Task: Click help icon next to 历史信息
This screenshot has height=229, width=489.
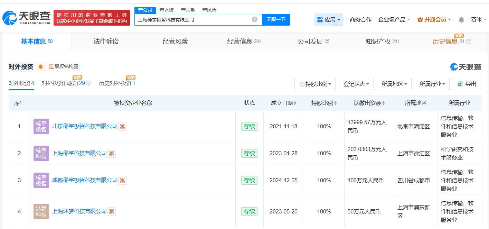Action: [469, 42]
